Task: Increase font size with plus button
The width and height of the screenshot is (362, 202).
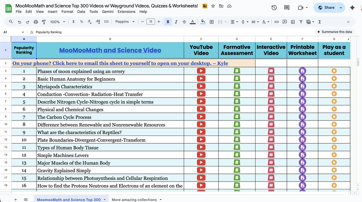Action: [x=159, y=22]
